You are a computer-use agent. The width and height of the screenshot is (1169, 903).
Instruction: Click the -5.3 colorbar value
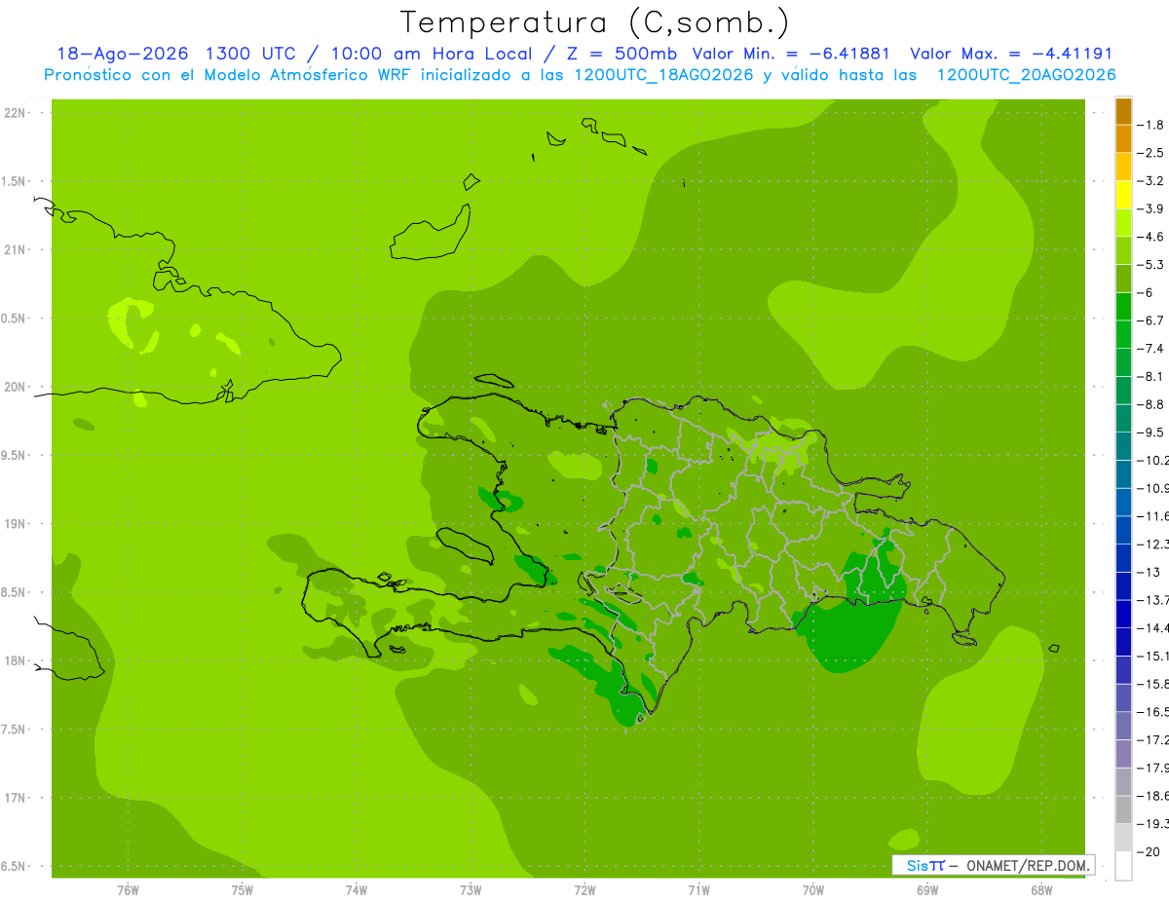click(1151, 264)
